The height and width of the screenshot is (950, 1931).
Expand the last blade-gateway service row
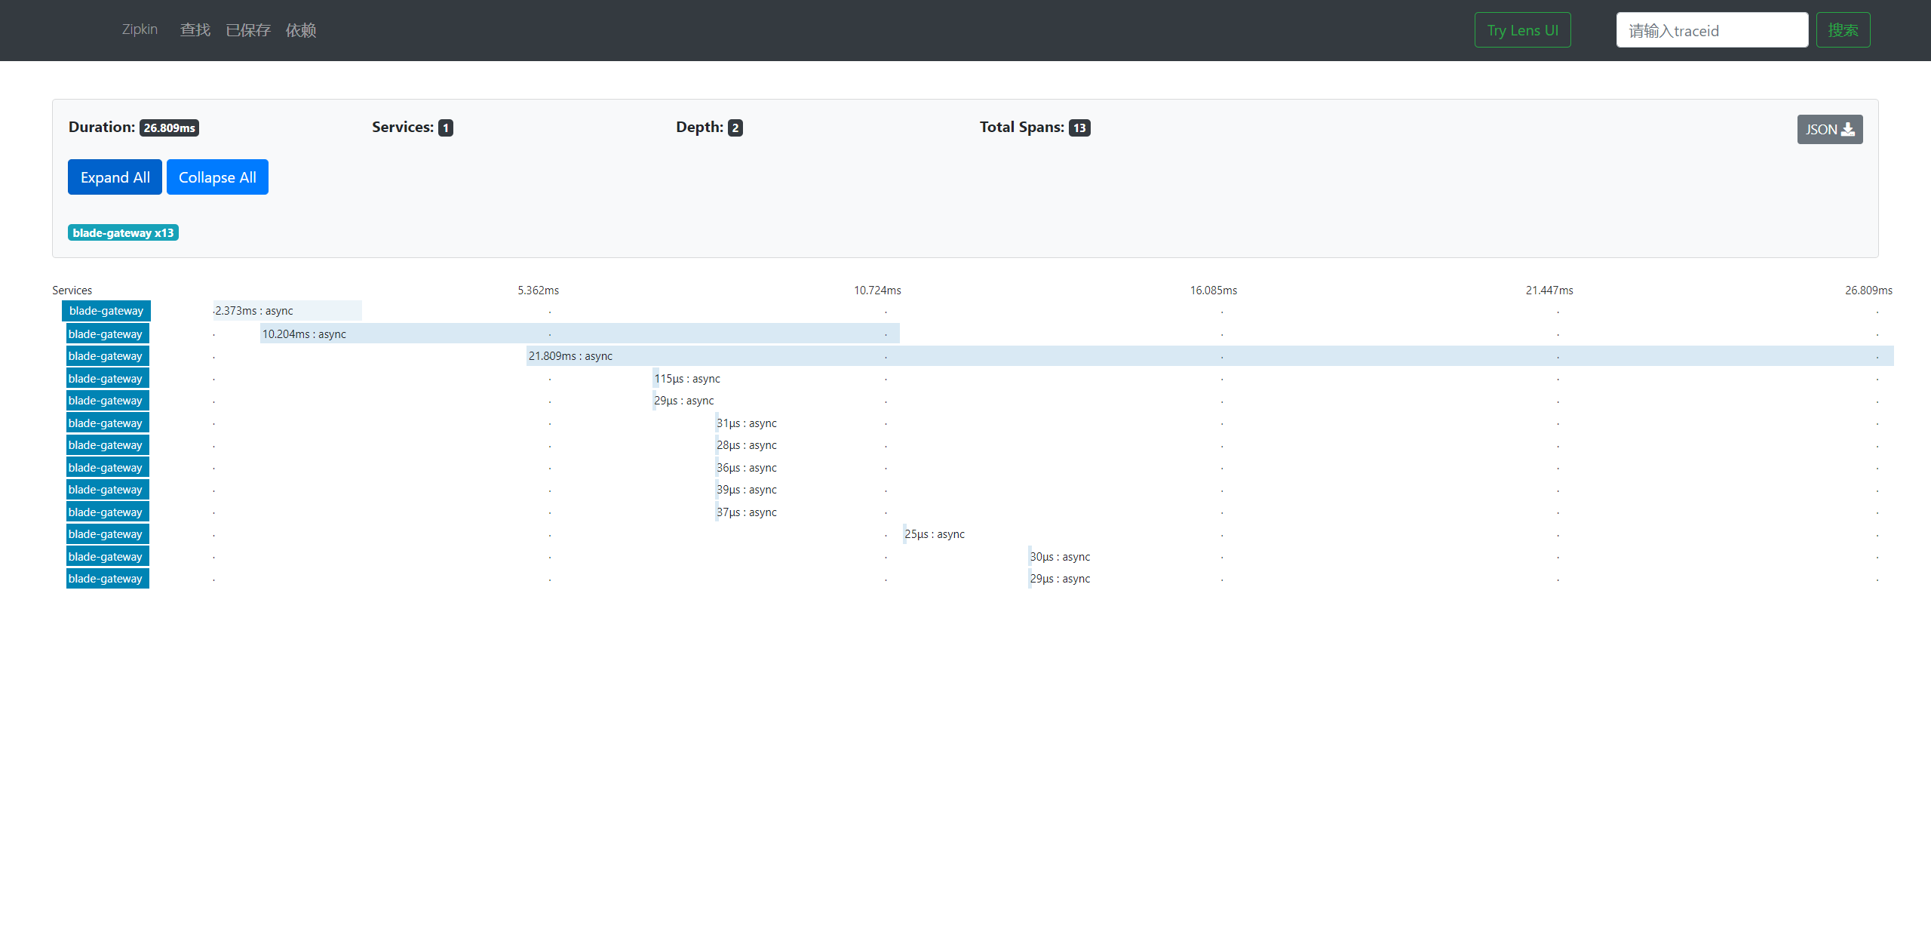pyautogui.click(x=106, y=579)
